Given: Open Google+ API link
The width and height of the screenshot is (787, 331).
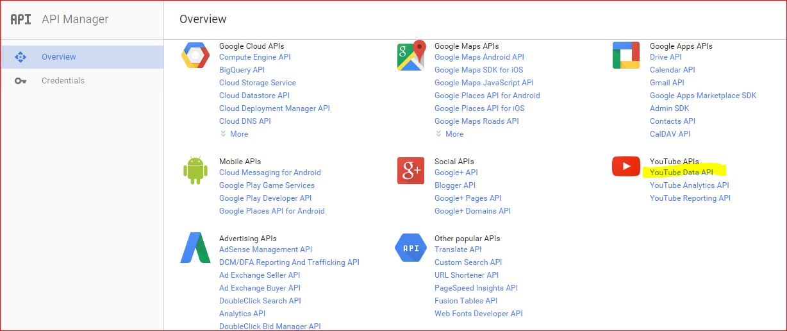Looking at the screenshot, I should [x=456, y=173].
